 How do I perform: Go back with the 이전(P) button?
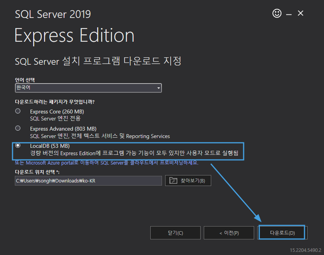(229, 233)
